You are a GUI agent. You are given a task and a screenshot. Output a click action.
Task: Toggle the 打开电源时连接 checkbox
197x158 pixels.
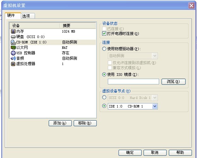(104, 34)
